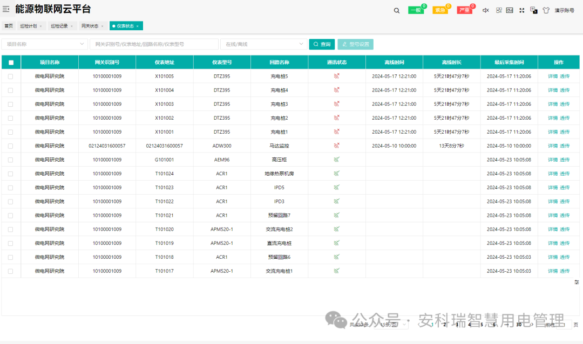Click the 13天8分7秒 offline duration cell
The width and height of the screenshot is (583, 344).
pos(451,146)
